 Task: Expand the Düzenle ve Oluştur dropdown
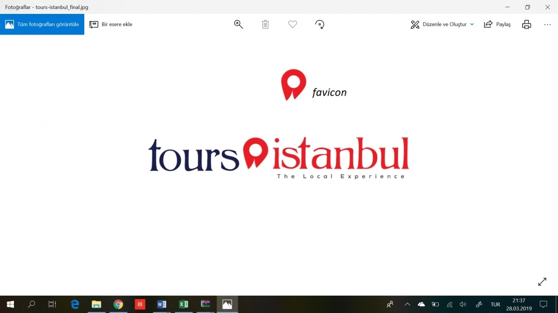pyautogui.click(x=442, y=25)
